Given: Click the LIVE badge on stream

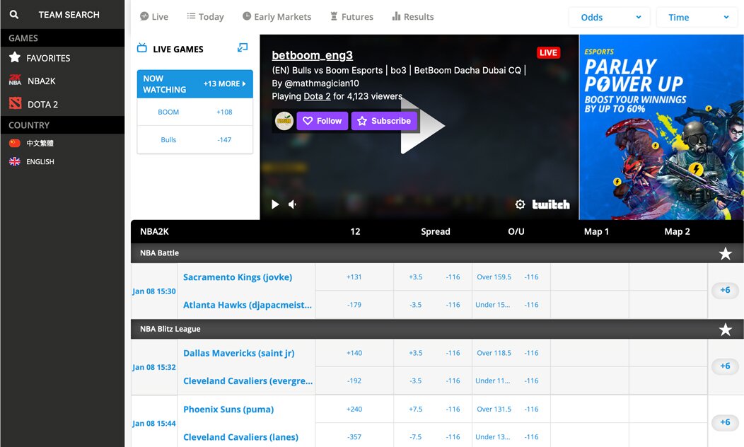Looking at the screenshot, I should [548, 52].
